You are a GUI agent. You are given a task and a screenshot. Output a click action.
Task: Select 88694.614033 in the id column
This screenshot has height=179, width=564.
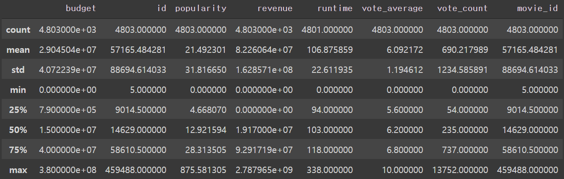click(139, 70)
